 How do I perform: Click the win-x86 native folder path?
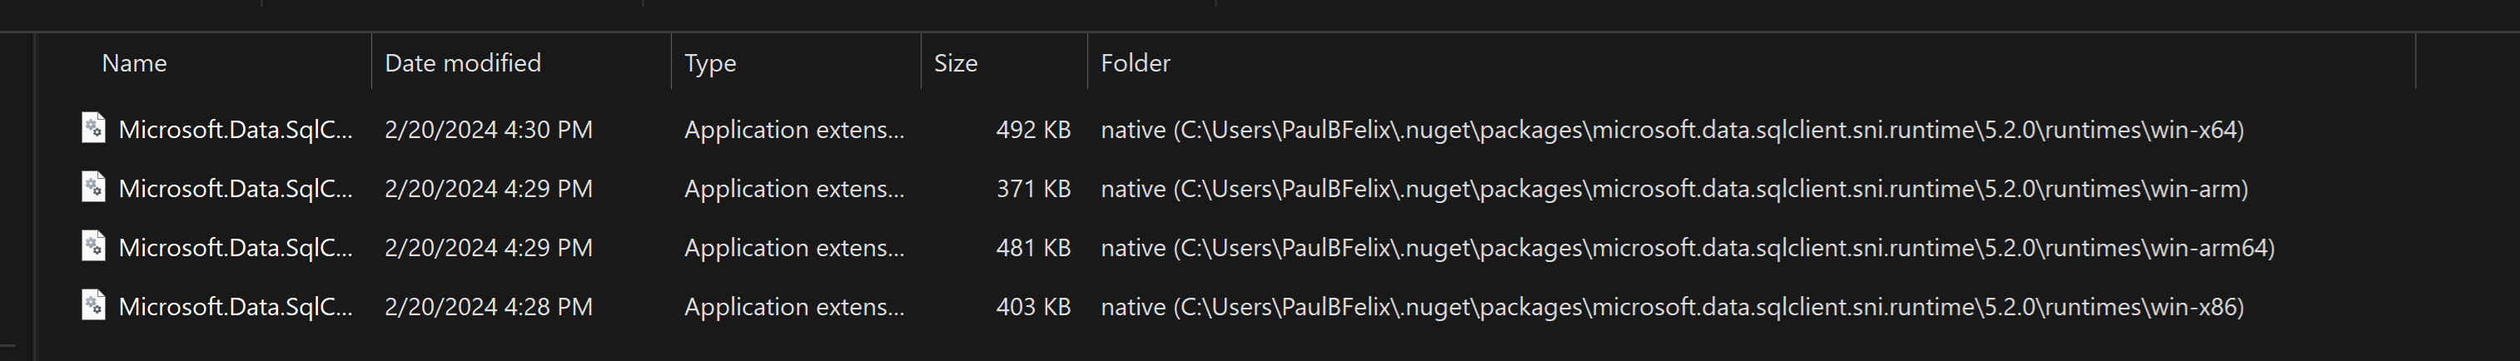click(1671, 307)
